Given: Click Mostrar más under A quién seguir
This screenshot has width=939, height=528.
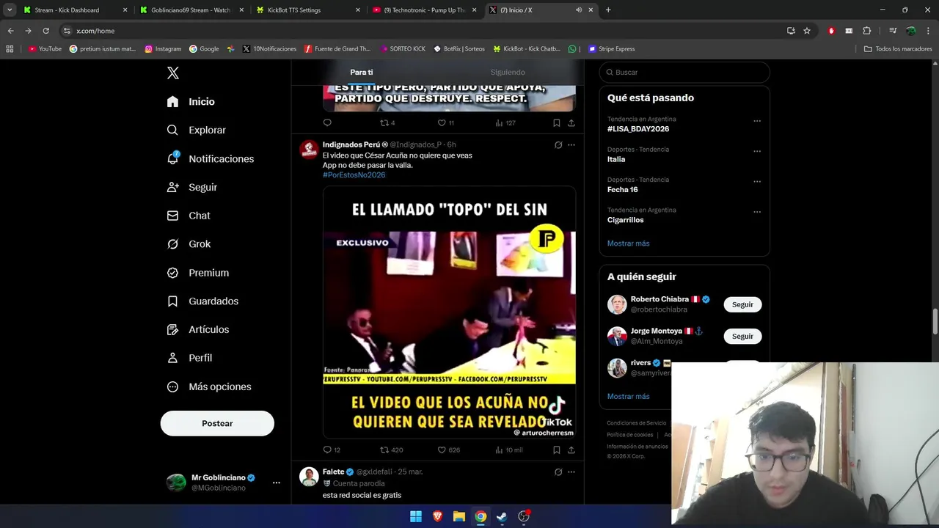Looking at the screenshot, I should (628, 396).
